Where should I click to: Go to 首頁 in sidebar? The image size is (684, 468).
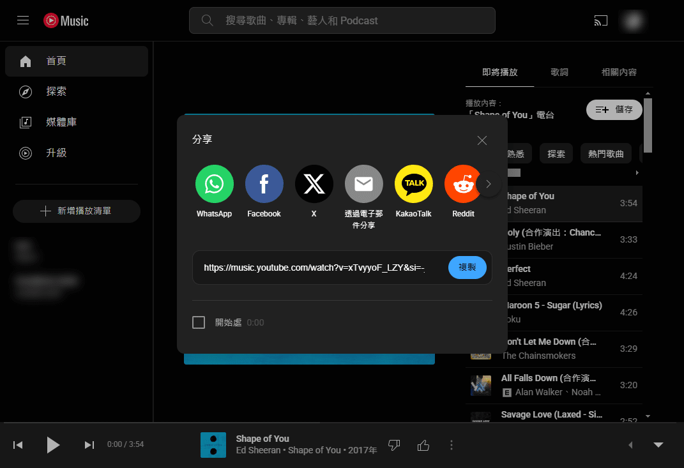(77, 61)
